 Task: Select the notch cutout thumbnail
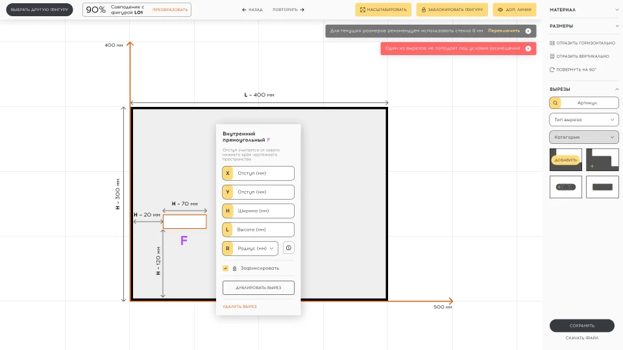602,159
